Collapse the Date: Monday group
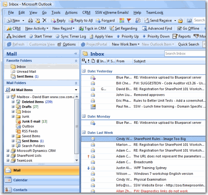 (84, 116)
